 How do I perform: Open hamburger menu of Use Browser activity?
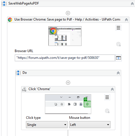pos(118,28)
